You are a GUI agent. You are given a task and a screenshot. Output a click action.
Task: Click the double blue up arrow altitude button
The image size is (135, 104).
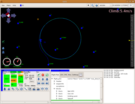tap(47, 79)
